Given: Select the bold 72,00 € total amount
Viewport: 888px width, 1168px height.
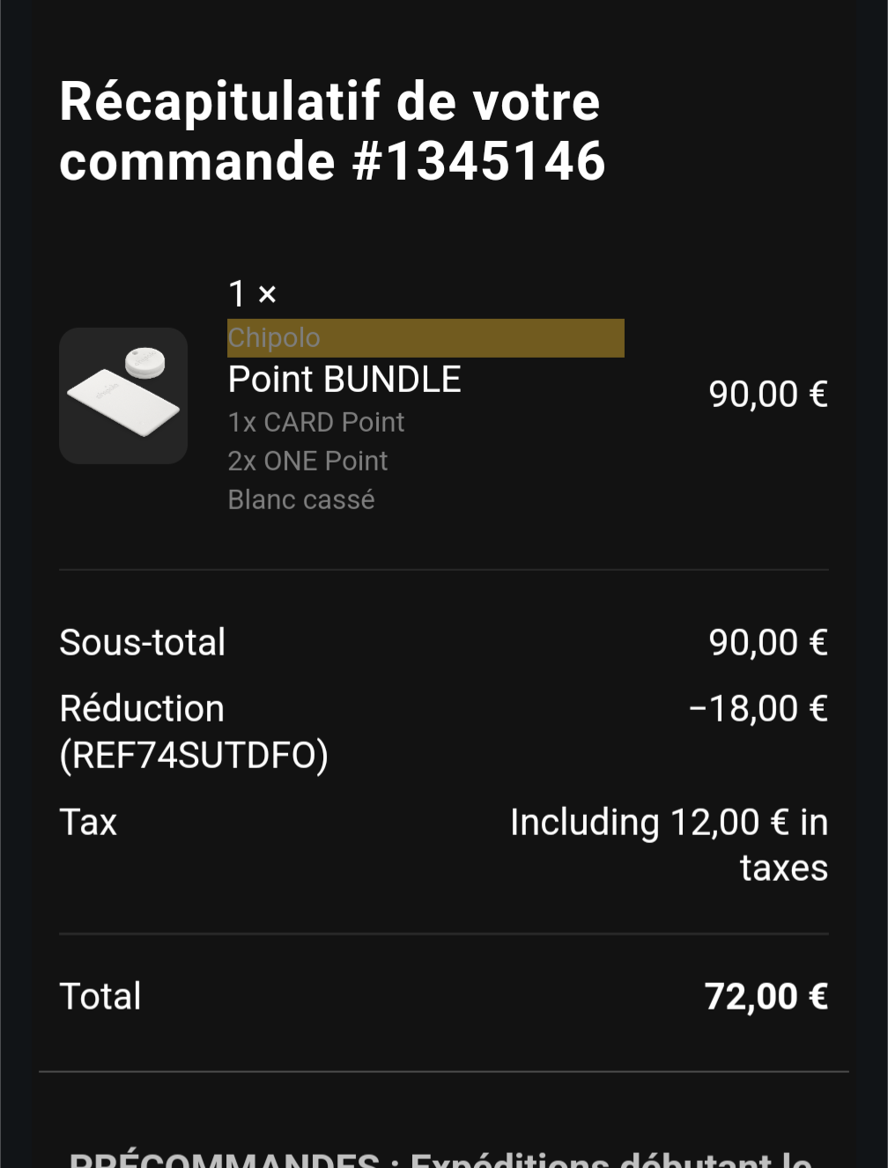Looking at the screenshot, I should [766, 996].
